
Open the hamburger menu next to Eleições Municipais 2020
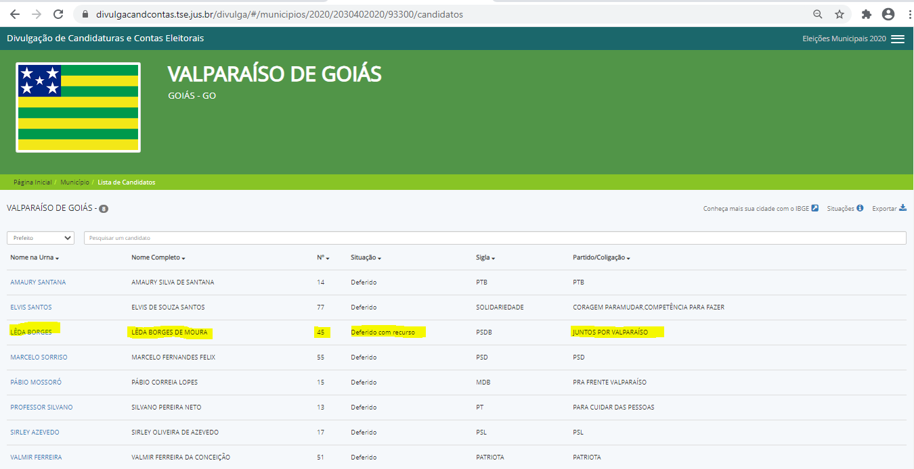(898, 39)
